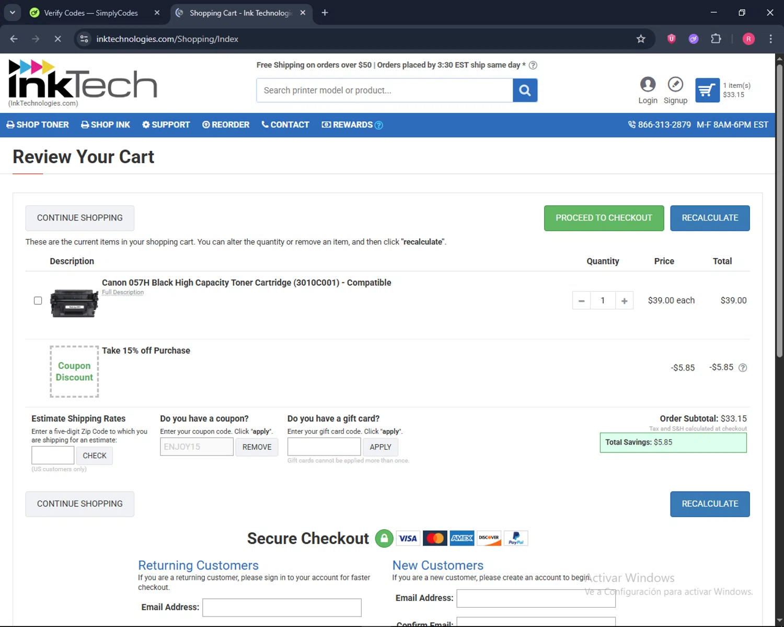Click the Returning Customers email field

282,607
